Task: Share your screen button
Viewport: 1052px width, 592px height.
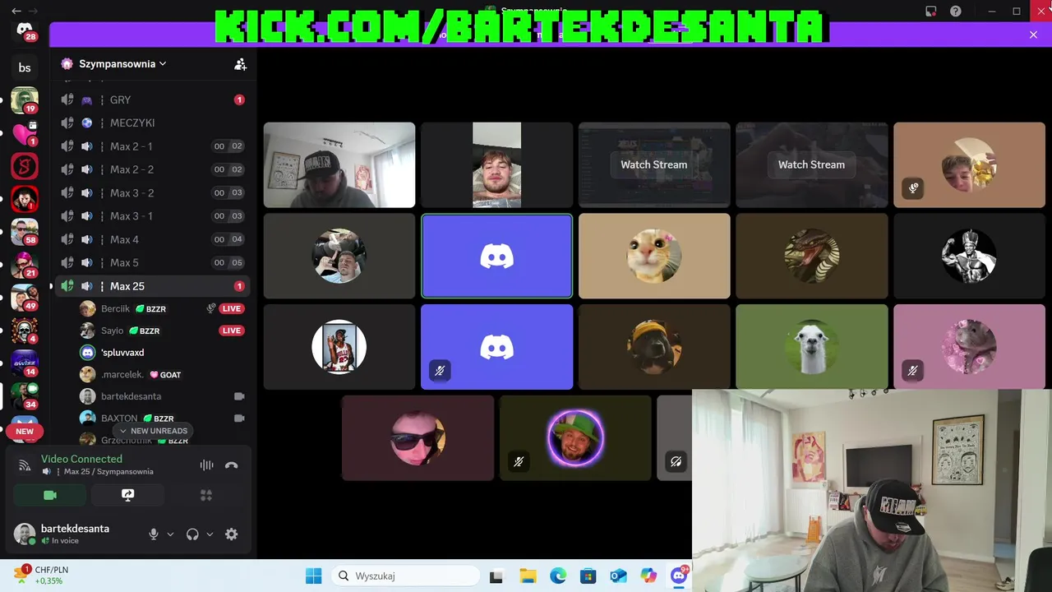Action: [x=127, y=495]
